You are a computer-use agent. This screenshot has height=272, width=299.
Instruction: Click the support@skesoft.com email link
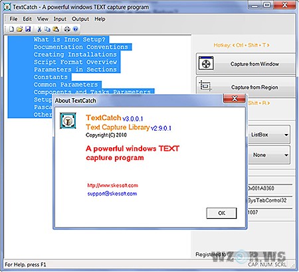click(x=112, y=194)
